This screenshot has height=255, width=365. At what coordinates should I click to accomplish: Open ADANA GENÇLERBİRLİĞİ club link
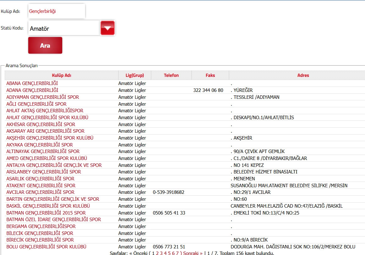[32, 90]
